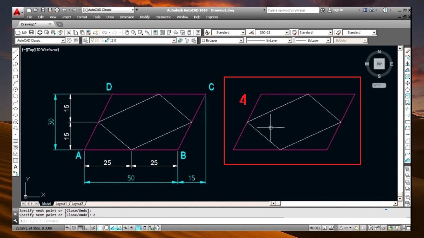Open Autodesk Exchange Apps icon
Image resolution: width=424 pixels, height=238 pixels.
365,10
